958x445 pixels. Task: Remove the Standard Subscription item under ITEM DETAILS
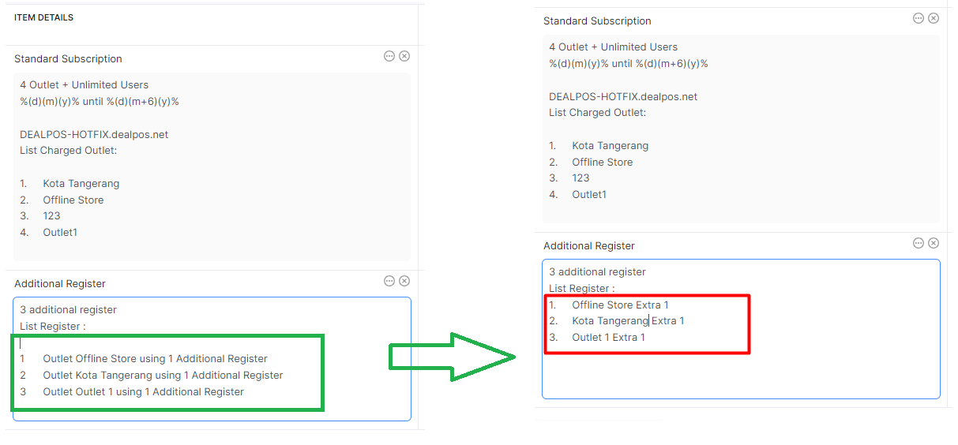(404, 56)
